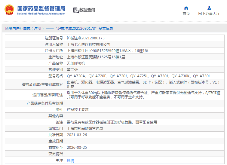
Task: Open 网上办事大厅 via its text label
Action: [209, 14]
